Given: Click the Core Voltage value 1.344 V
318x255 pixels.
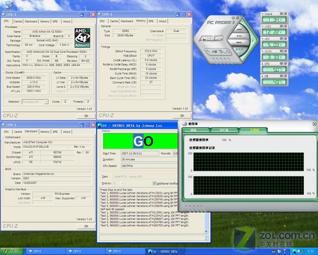Looking at the screenshot, I should click(64, 45).
